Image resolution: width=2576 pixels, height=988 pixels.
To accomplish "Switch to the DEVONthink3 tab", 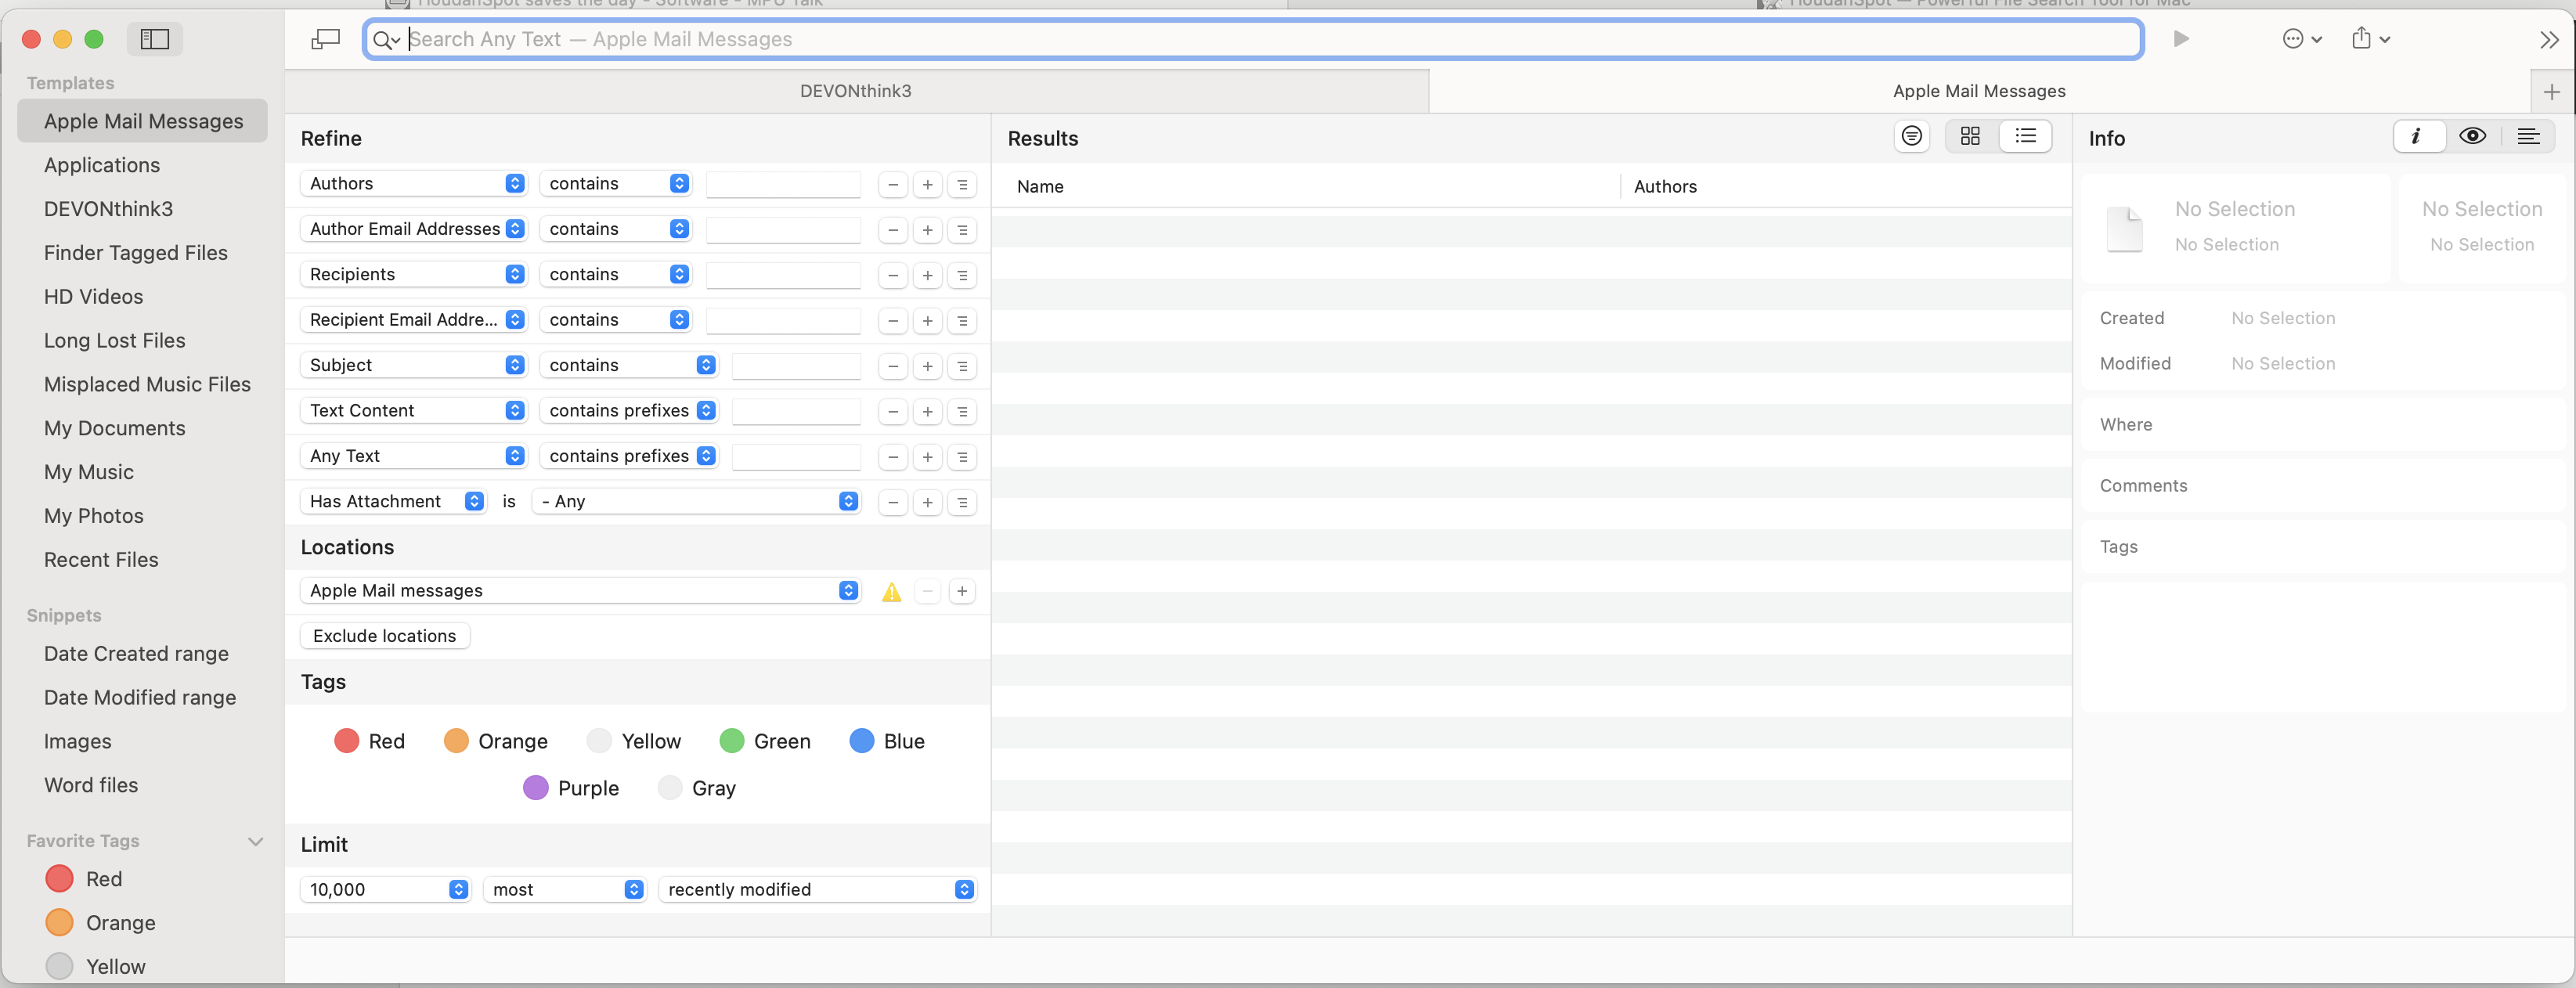I will [x=855, y=91].
